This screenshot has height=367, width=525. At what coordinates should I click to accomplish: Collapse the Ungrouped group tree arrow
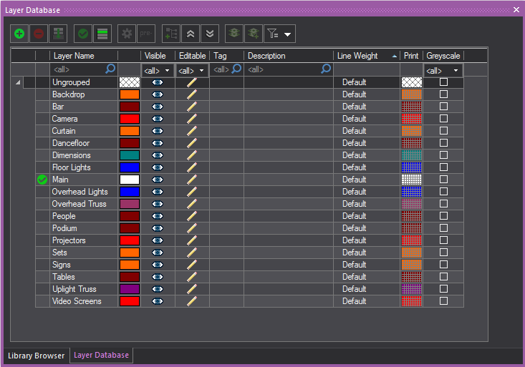17,83
